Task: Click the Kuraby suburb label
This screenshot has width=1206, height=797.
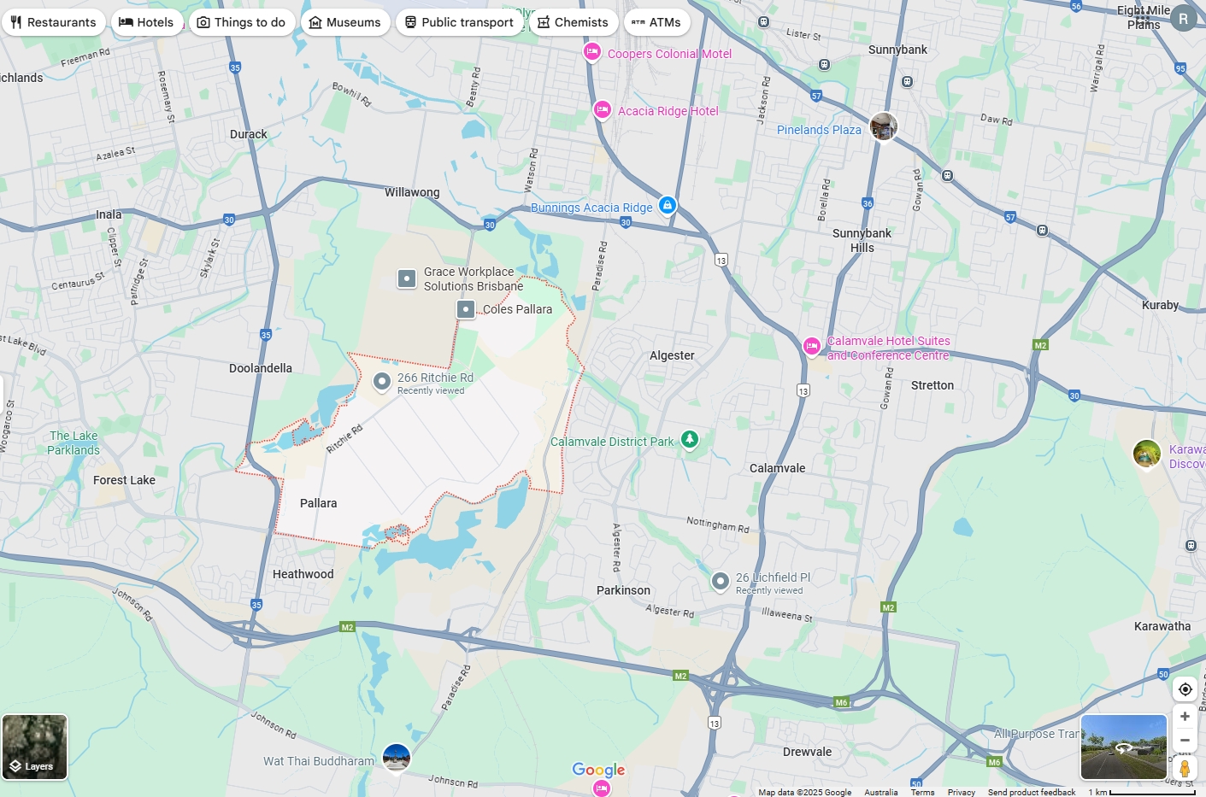Action: (1161, 305)
